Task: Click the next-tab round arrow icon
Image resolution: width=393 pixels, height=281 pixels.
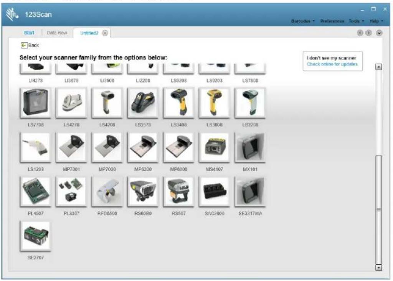Action: point(368,33)
